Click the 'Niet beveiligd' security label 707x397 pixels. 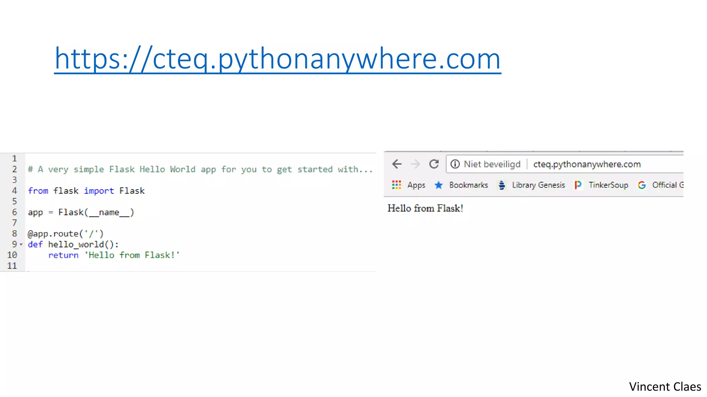pos(492,164)
